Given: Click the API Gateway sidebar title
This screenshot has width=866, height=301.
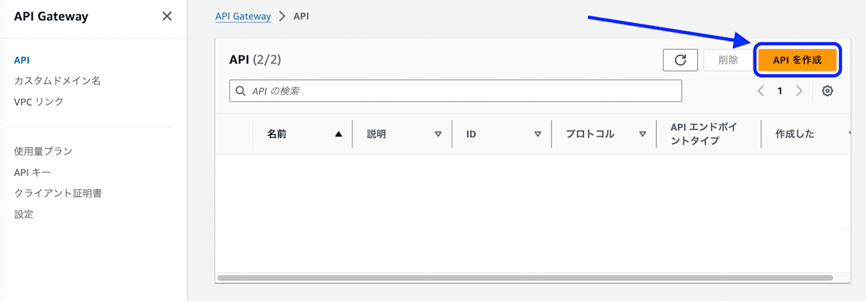Looking at the screenshot, I should [x=51, y=16].
